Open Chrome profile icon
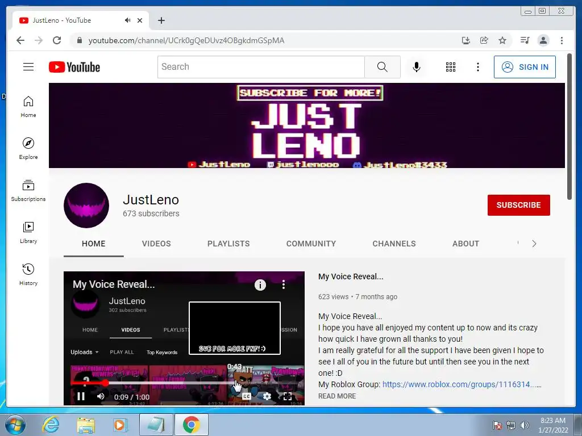Screen dimensions: 582x436 pos(543,40)
